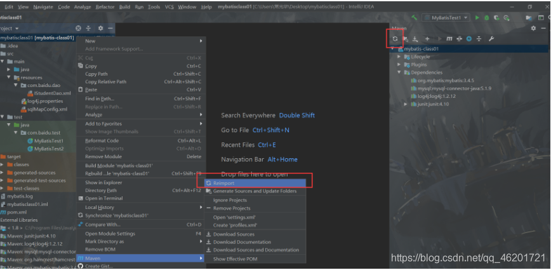Image resolution: width=551 pixels, height=270 pixels.
Task: Click the Debug bug icon
Action: point(487,18)
